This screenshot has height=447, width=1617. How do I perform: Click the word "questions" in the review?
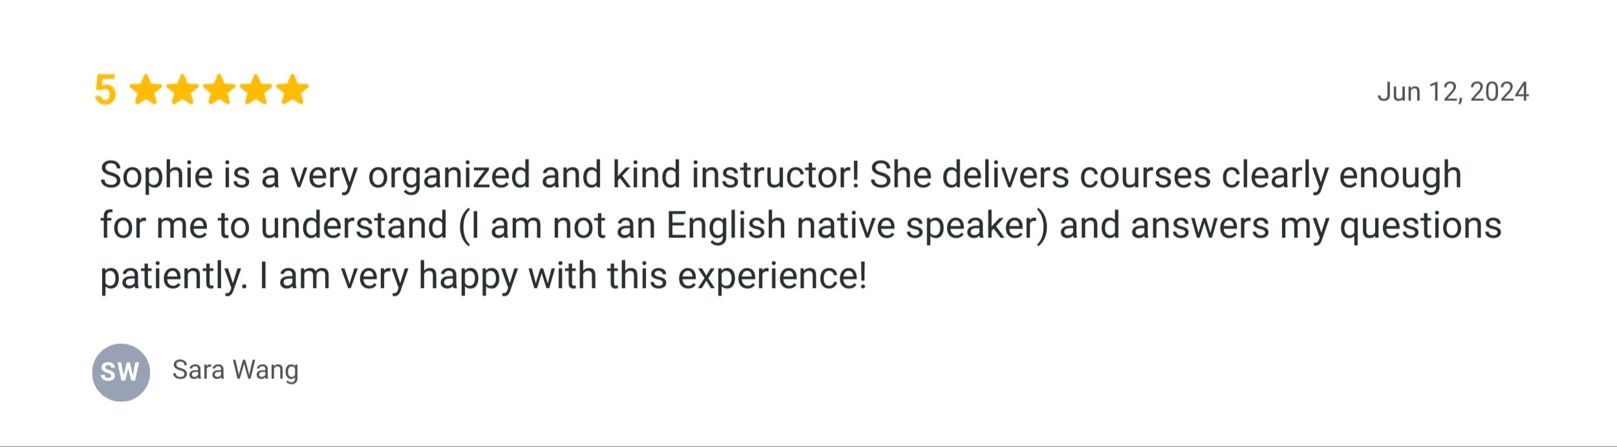tap(1420, 226)
